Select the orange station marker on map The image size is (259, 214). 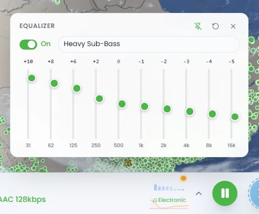128,163
